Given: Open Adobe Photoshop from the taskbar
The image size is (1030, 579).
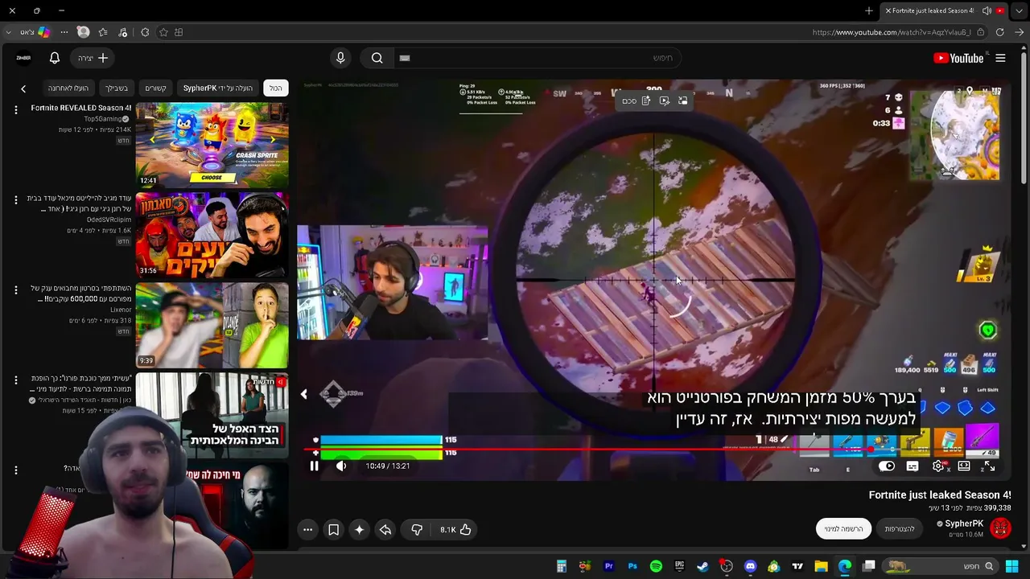Looking at the screenshot, I should pyautogui.click(x=632, y=567).
